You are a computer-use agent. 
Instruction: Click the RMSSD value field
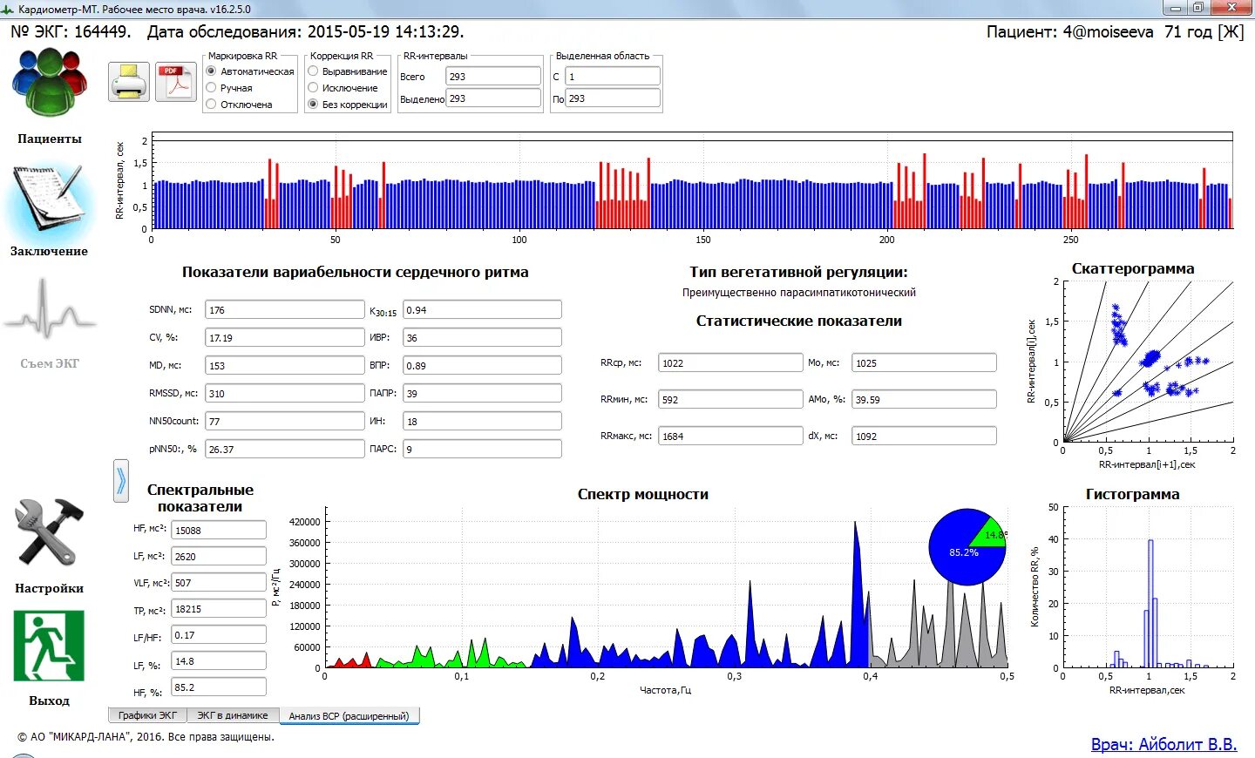coord(285,394)
